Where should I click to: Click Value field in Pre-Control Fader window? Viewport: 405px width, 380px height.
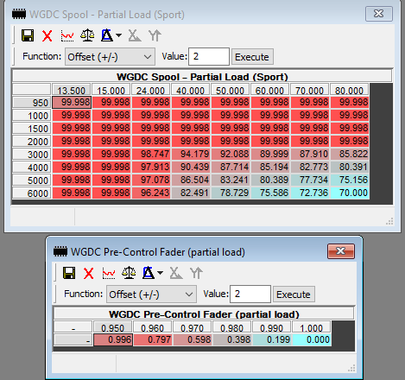click(250, 294)
